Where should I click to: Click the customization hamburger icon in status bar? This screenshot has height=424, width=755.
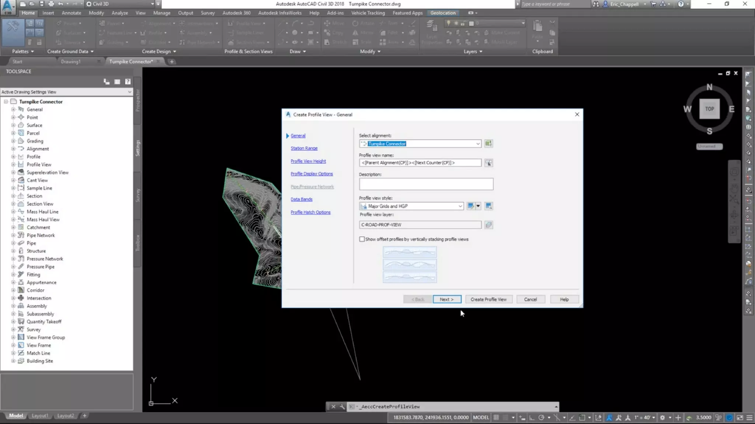[x=749, y=417]
